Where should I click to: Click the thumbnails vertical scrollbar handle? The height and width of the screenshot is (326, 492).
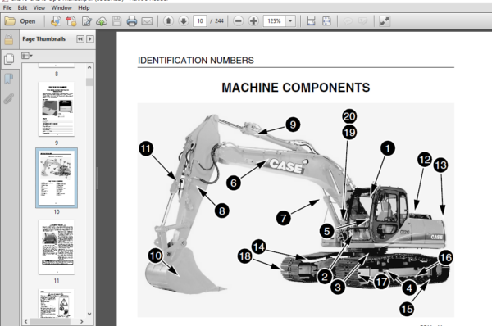pyautogui.click(x=89, y=82)
